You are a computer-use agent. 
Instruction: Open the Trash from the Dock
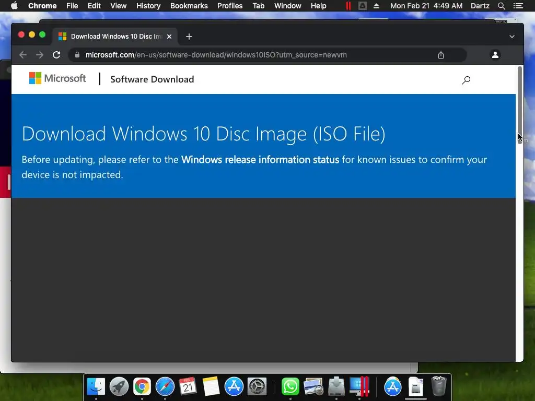[x=439, y=386]
